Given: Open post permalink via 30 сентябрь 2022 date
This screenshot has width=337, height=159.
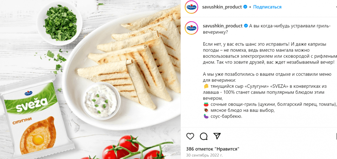Looking at the screenshot, I should pyautogui.click(x=204, y=155).
